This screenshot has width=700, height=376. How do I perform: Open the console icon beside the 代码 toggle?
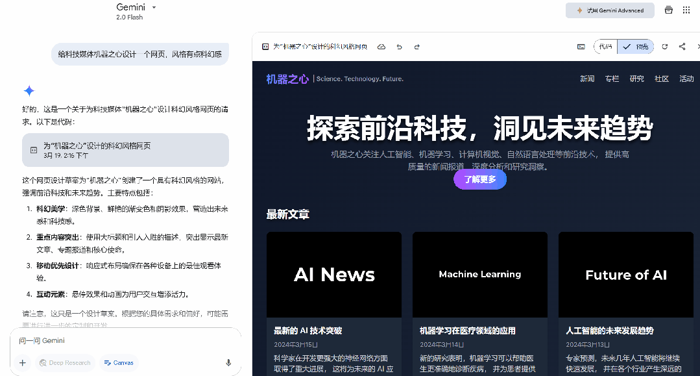[581, 47]
